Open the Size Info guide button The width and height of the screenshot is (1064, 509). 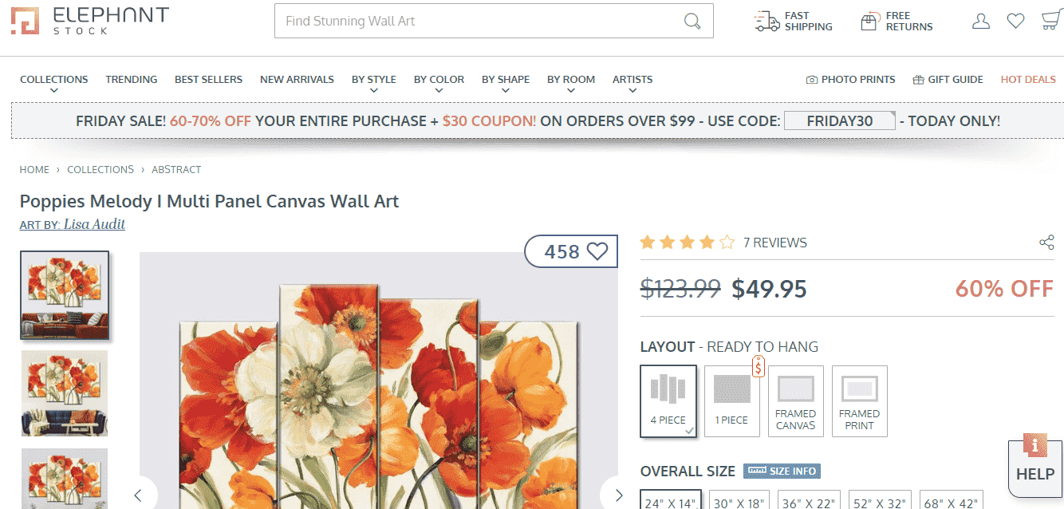pos(782,471)
